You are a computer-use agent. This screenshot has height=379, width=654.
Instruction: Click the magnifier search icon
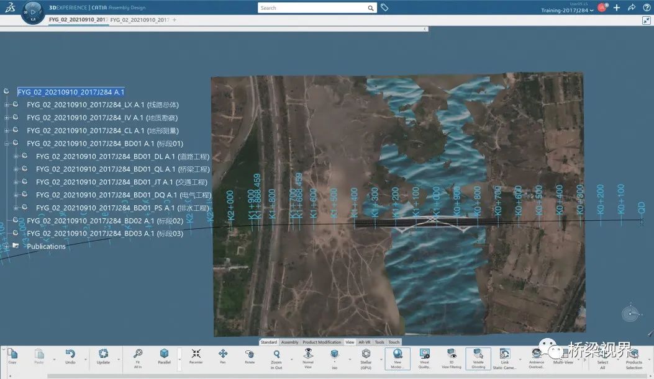click(370, 8)
